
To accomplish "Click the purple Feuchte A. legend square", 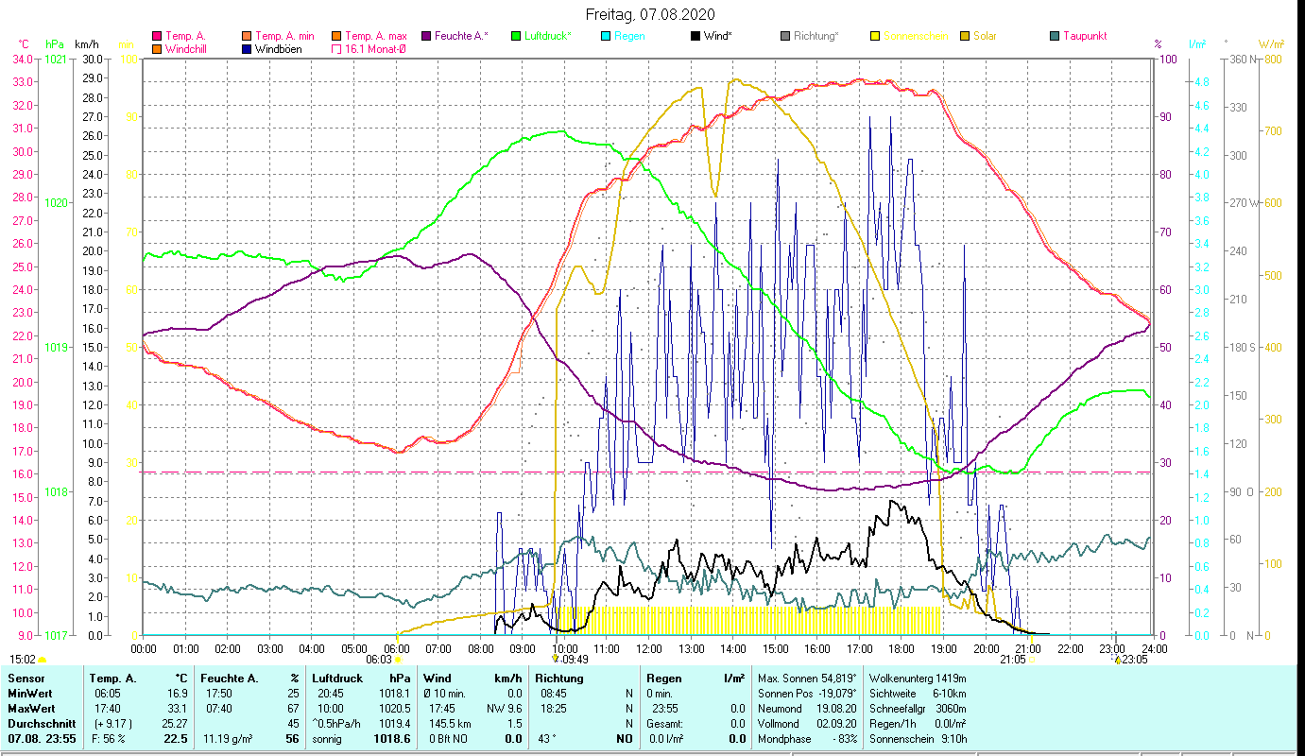I will [x=426, y=36].
